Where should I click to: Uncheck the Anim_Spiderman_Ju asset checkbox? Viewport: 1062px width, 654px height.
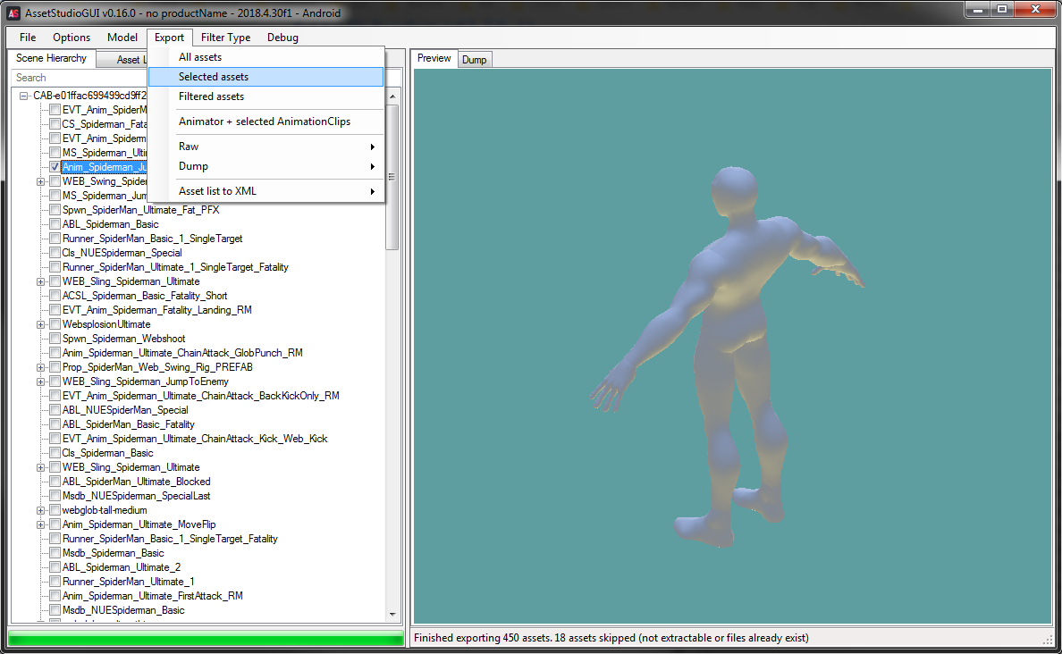tap(55, 166)
